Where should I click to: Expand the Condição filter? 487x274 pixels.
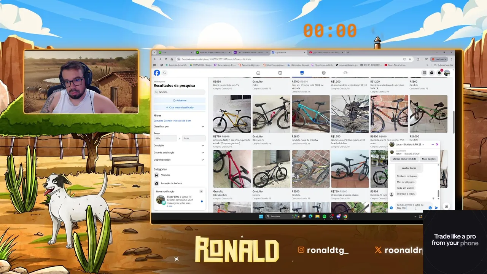point(179,145)
